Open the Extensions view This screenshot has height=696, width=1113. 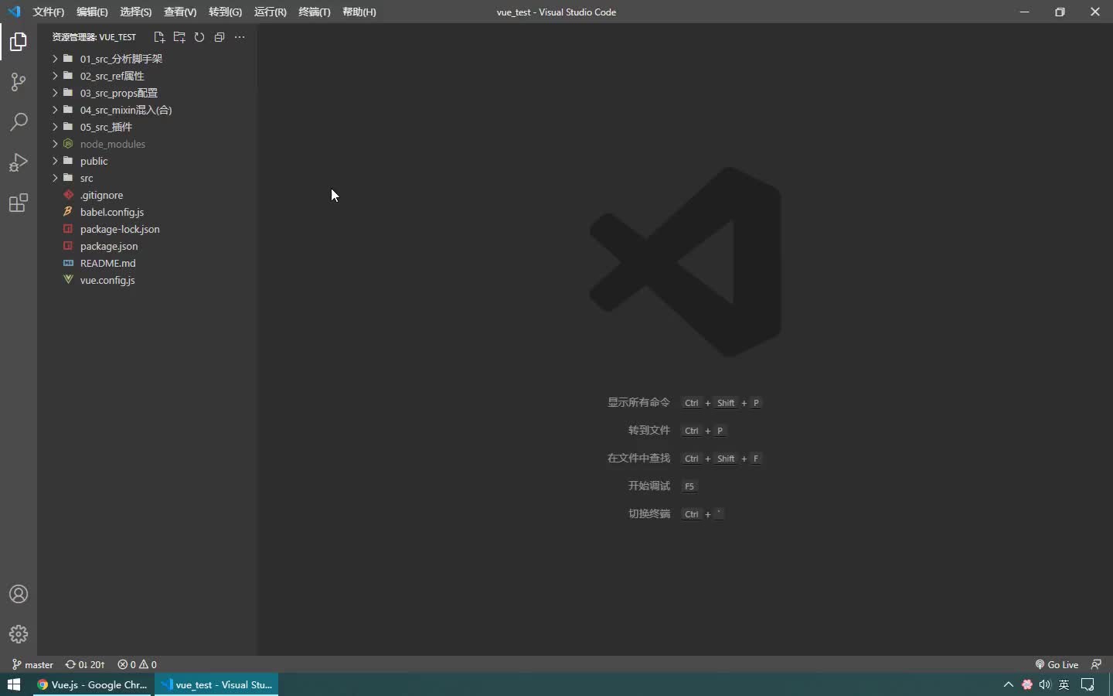click(x=19, y=203)
